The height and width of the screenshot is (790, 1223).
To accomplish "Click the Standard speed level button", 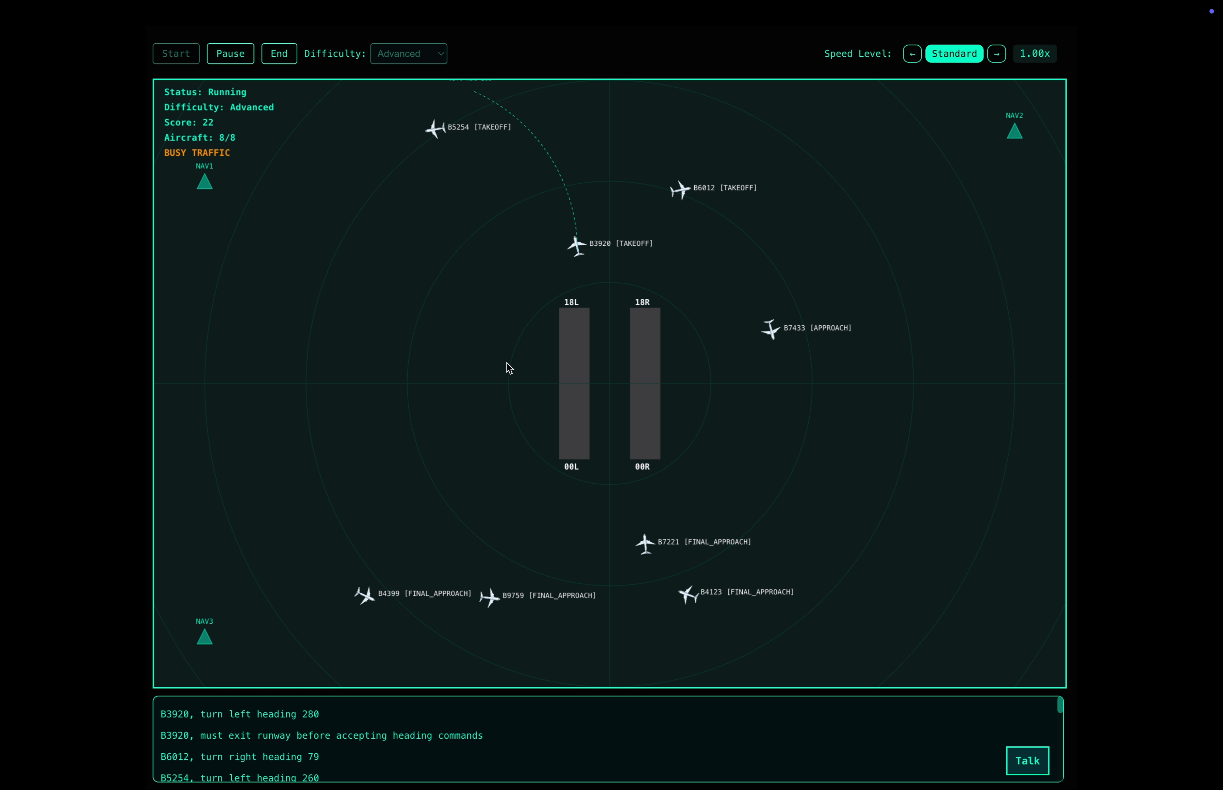I will [954, 54].
